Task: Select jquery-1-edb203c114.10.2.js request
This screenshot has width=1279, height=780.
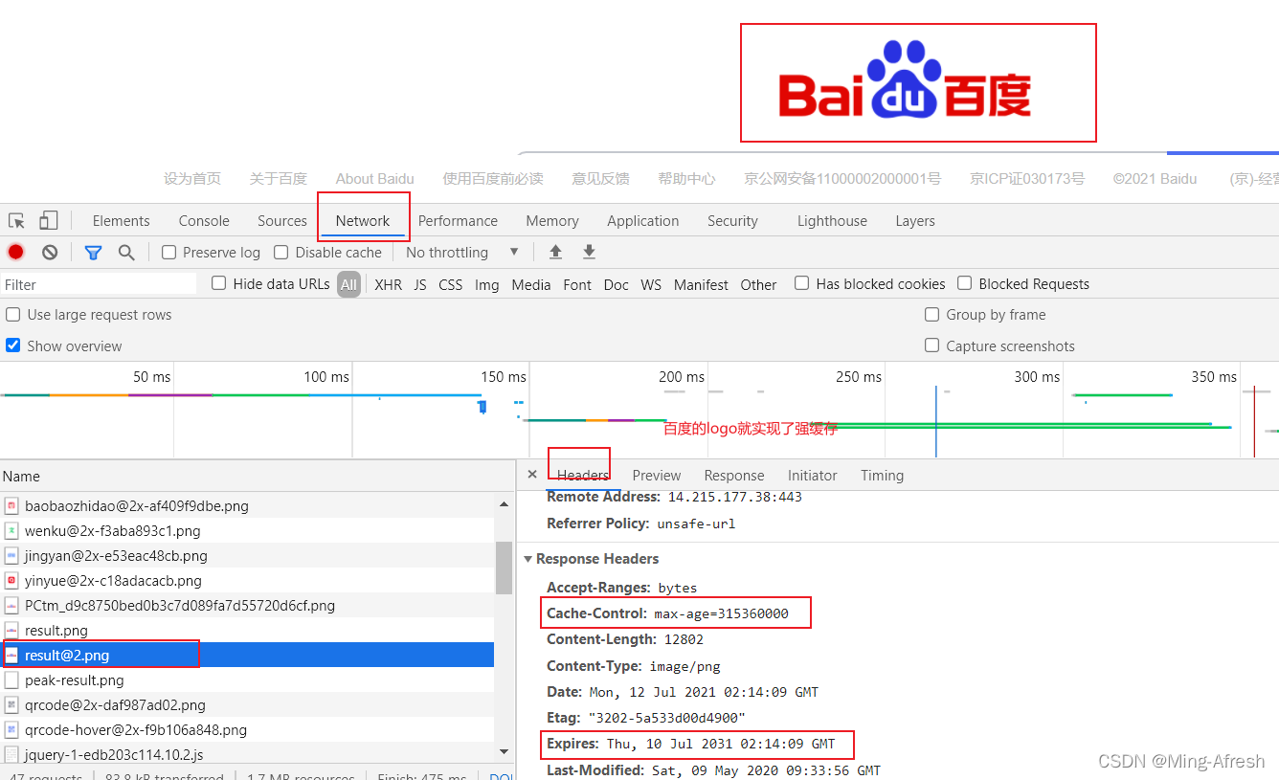Action: coord(247,754)
